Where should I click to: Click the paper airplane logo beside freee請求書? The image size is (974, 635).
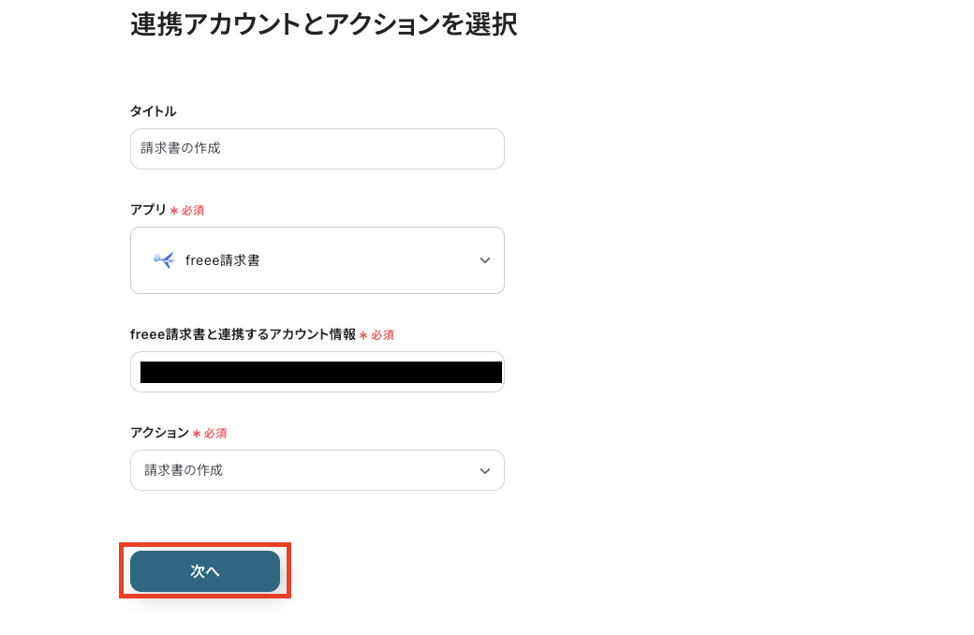165,259
